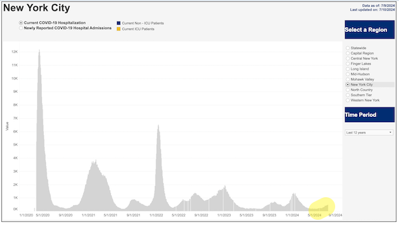The height and width of the screenshot is (251, 399).
Task: Select Mohawk Valley region
Action: pos(348,79)
